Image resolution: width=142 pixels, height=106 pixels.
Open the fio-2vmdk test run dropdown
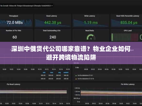[26, 6]
